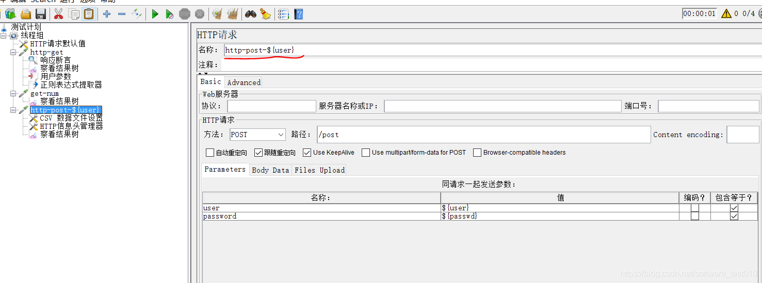Screen dimensions: 762x283
Task: Collapse the http-post-${user} tree node
Action: pos(13,110)
